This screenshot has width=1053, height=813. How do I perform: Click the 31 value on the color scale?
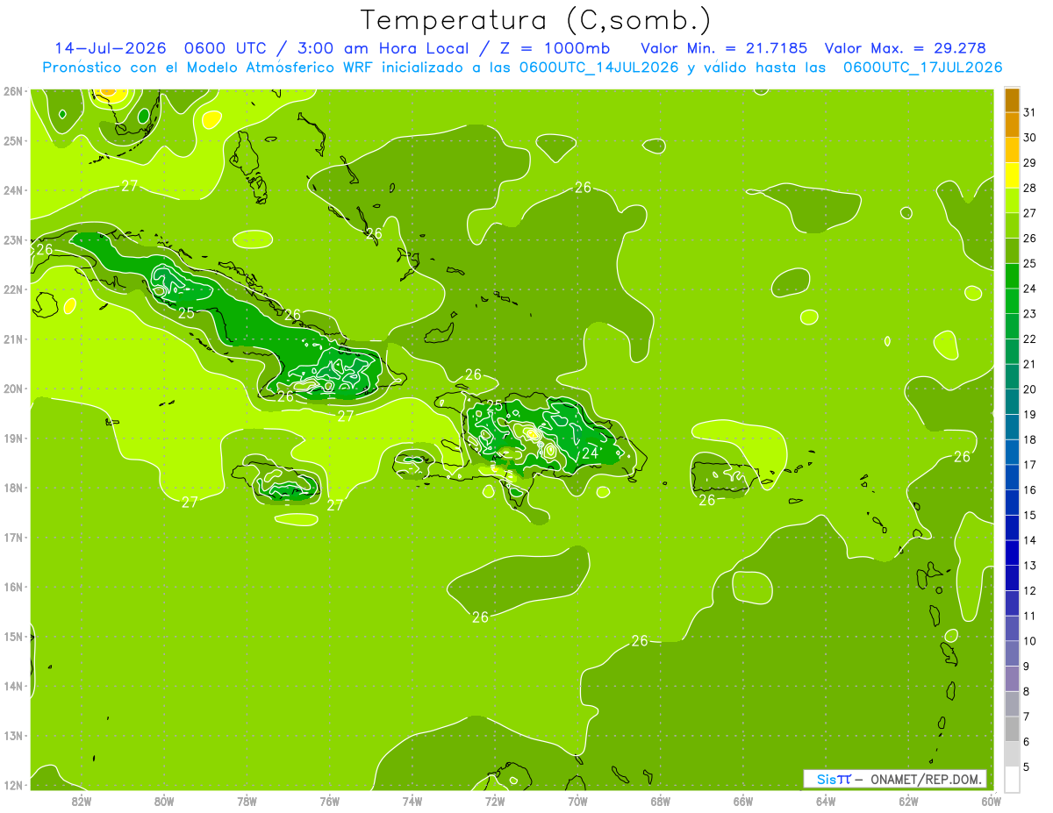[1030, 112]
